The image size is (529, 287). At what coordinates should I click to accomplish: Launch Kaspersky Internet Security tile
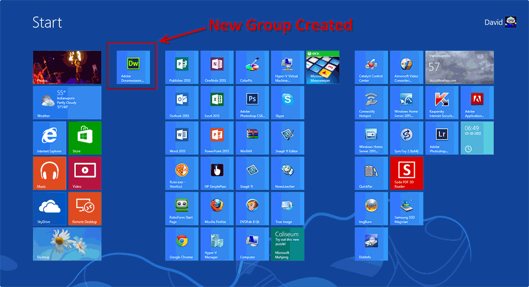(442, 103)
